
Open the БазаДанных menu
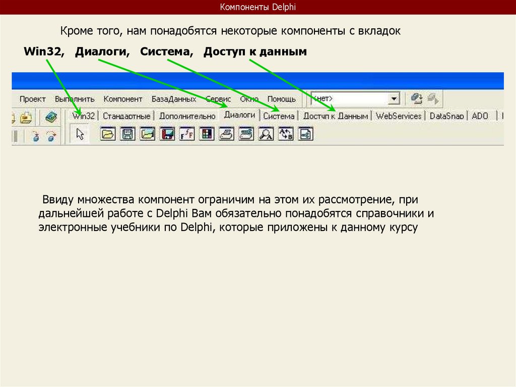(174, 99)
